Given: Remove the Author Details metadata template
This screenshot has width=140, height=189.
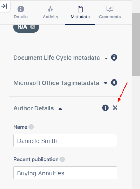Looking at the screenshot, I should pyautogui.click(x=115, y=108).
